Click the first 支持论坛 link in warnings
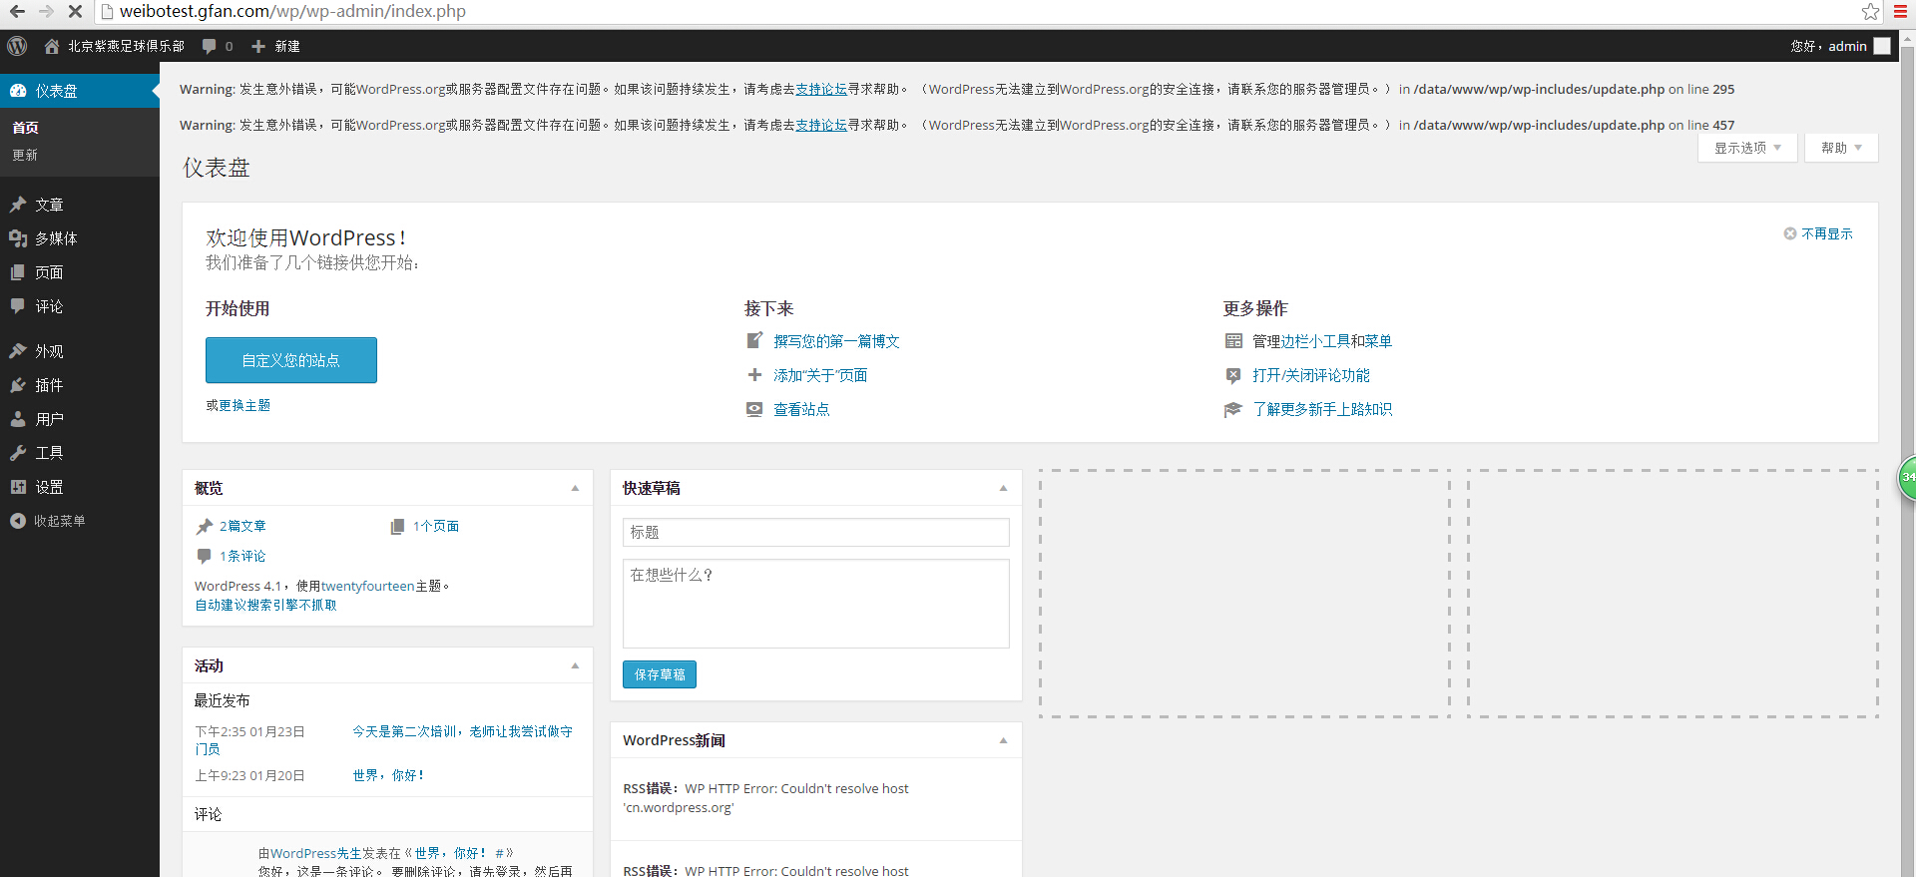The image size is (1916, 877). click(x=821, y=89)
